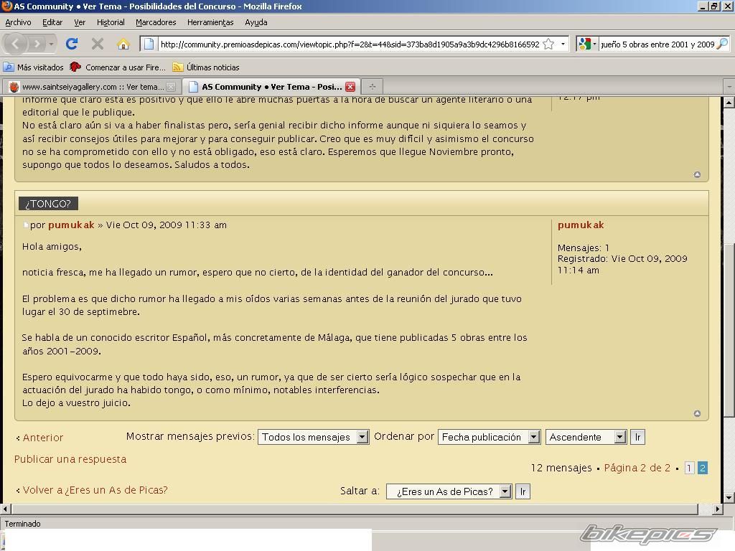Click the URL address field
Viewport: 735px width, 551px height.
coord(350,44)
